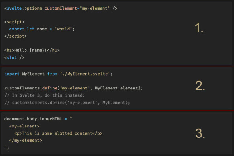Click the large number 3 label
Screen dimensions: 234x156
pos(200,133)
